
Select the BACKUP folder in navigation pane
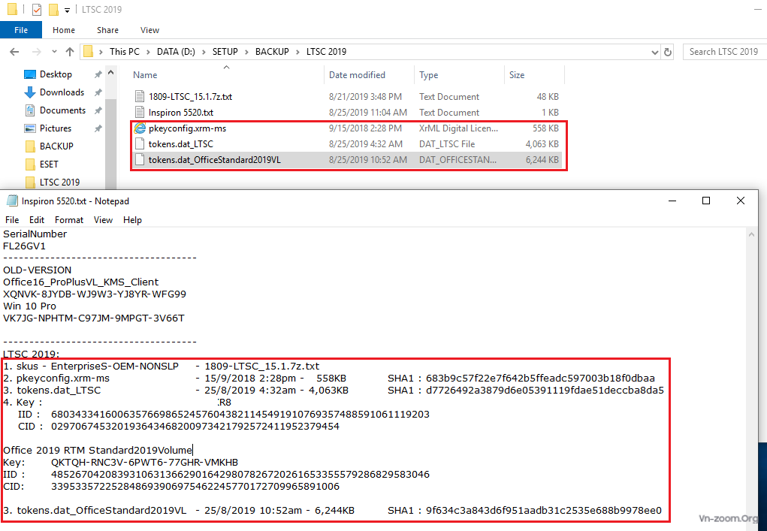[x=56, y=146]
